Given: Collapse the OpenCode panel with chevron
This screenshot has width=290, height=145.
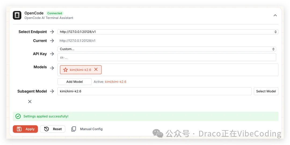Looking at the screenshot, I should [275, 15].
